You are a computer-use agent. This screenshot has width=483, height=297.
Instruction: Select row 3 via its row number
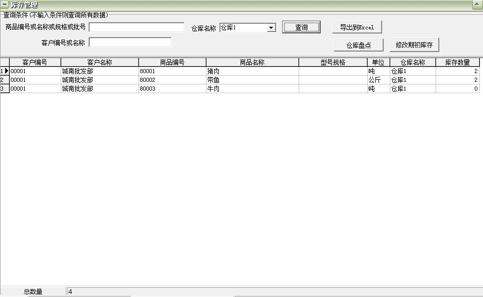[x=5, y=89]
